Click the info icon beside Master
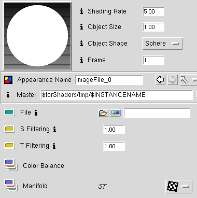 (x=8, y=95)
